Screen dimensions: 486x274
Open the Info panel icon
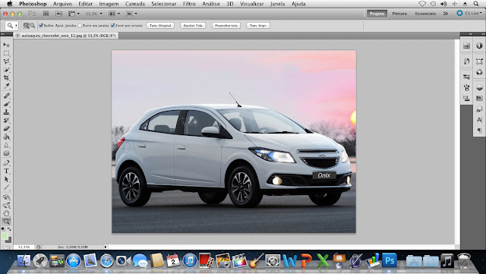(x=479, y=46)
